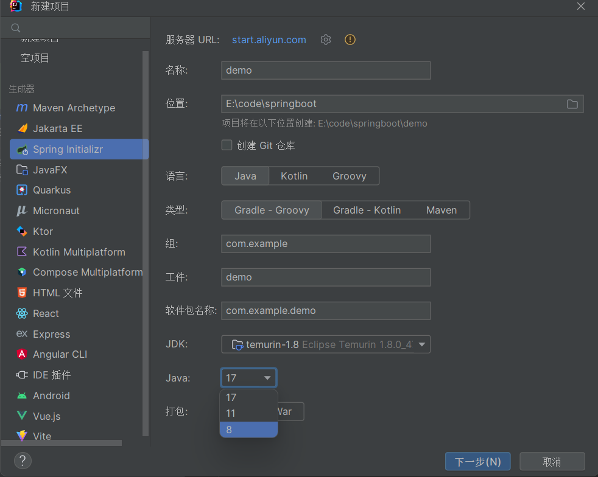Choose Maven project type
The image size is (598, 477).
click(441, 211)
